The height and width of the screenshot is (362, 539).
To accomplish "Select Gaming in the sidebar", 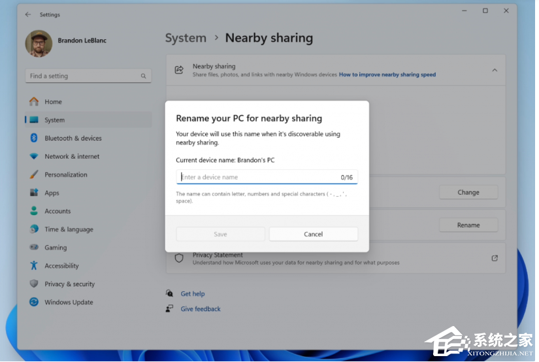I will pos(56,248).
